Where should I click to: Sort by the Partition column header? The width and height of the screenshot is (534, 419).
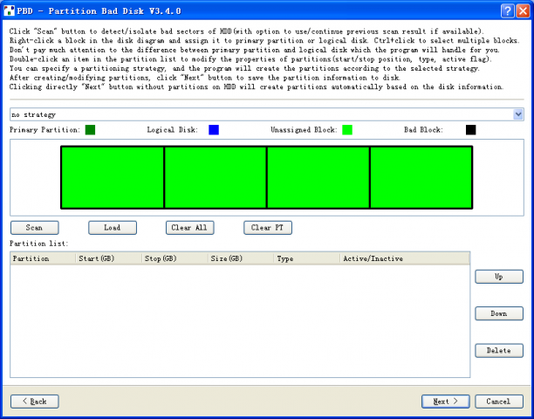coord(43,258)
